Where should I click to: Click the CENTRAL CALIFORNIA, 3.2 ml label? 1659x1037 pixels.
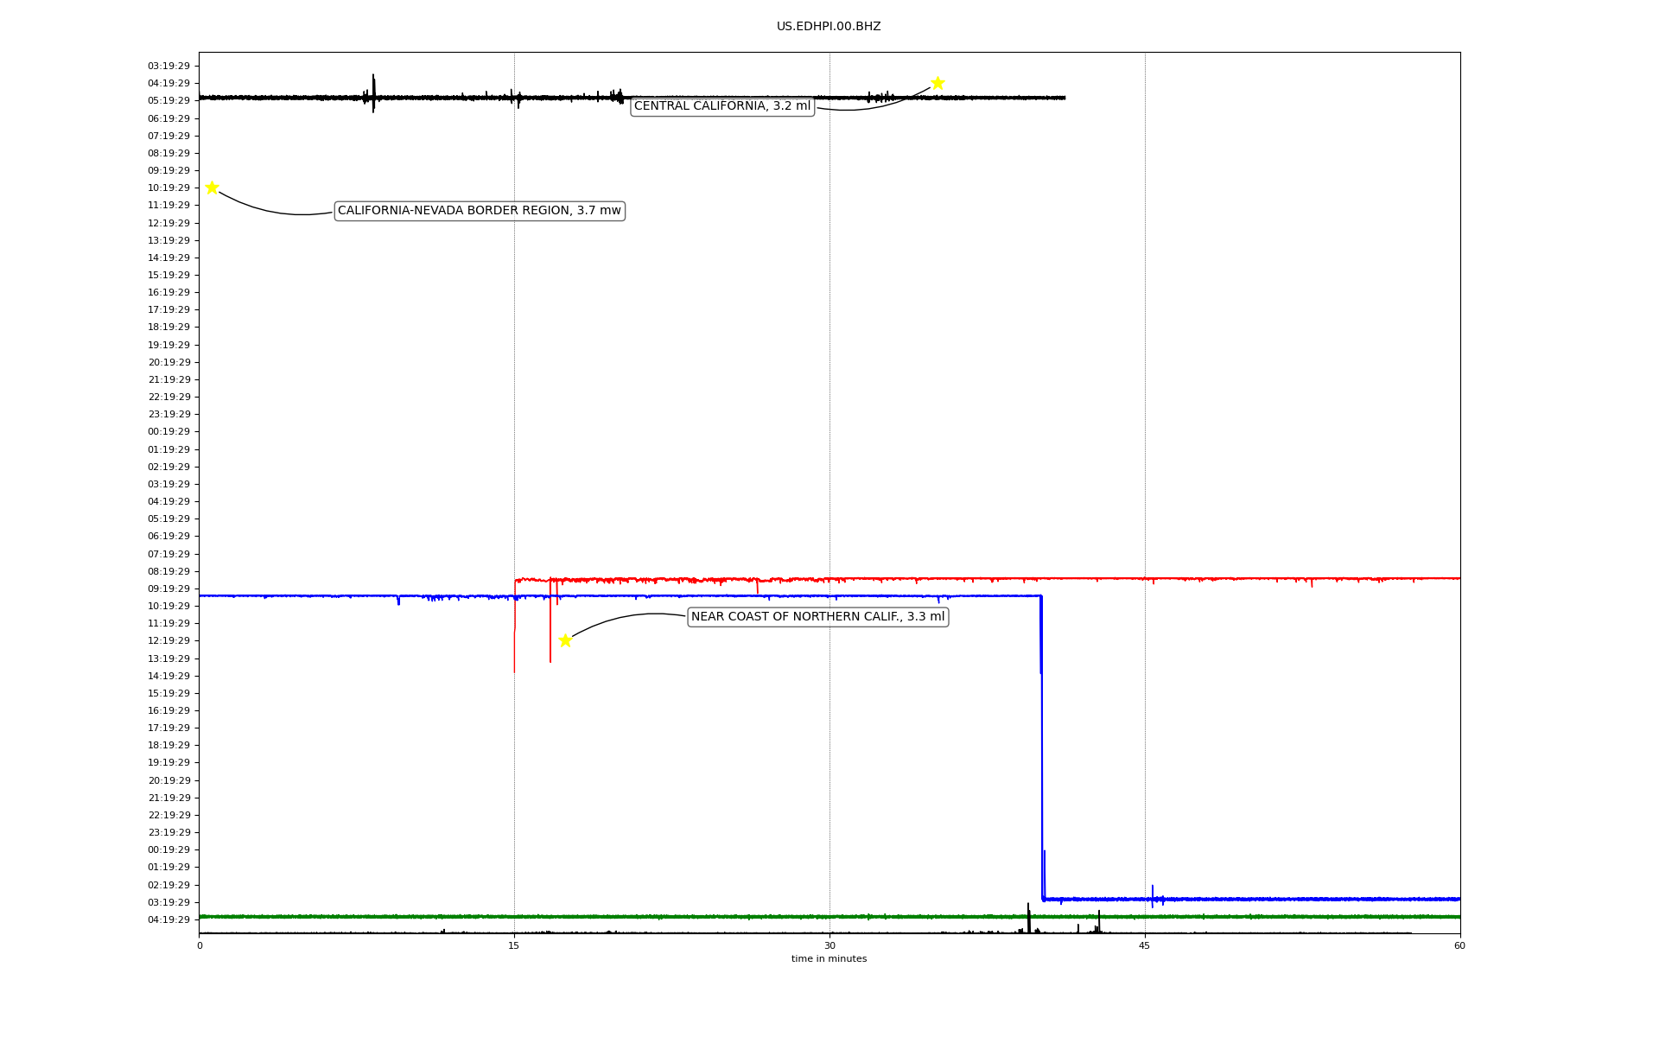[x=722, y=106]
